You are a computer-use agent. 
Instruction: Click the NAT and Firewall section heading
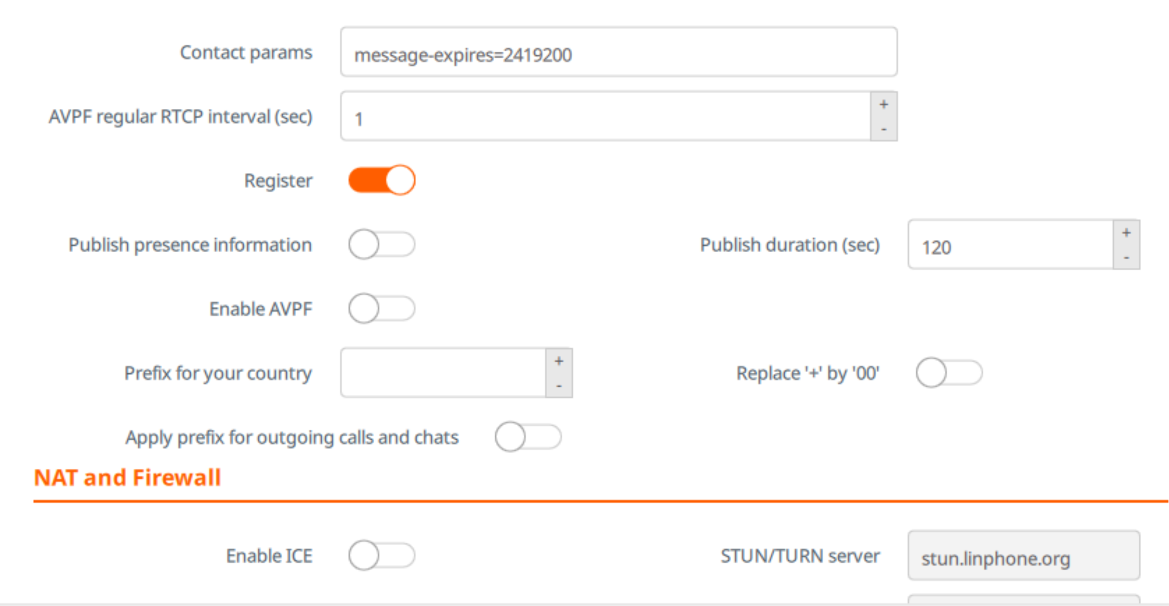tap(127, 478)
